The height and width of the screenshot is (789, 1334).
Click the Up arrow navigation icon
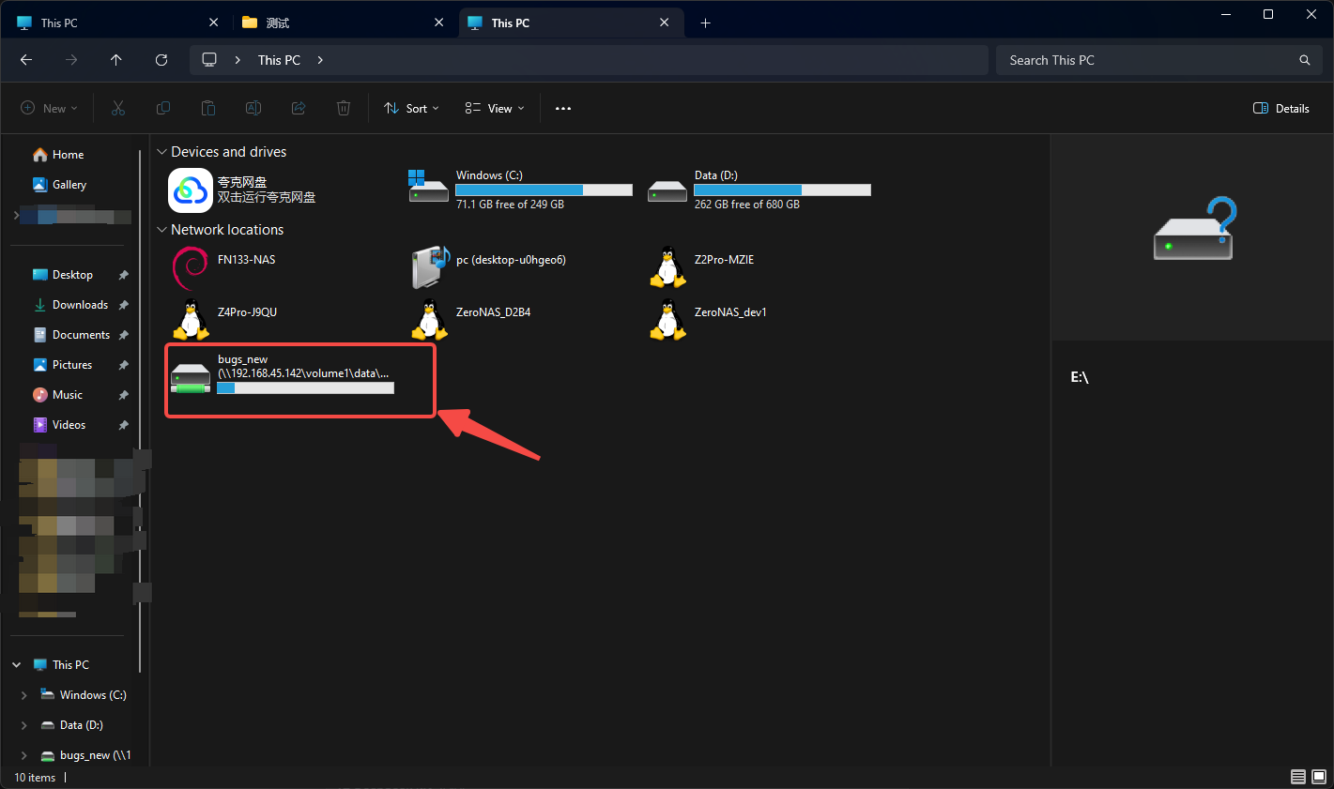116,60
